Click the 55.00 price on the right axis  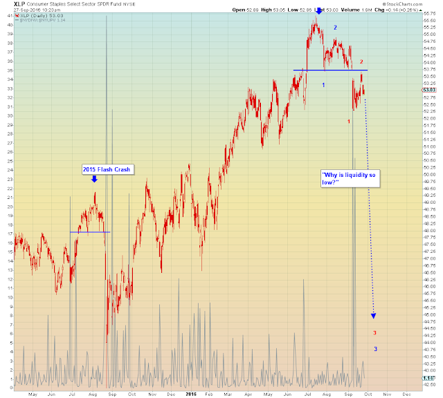tap(430, 34)
